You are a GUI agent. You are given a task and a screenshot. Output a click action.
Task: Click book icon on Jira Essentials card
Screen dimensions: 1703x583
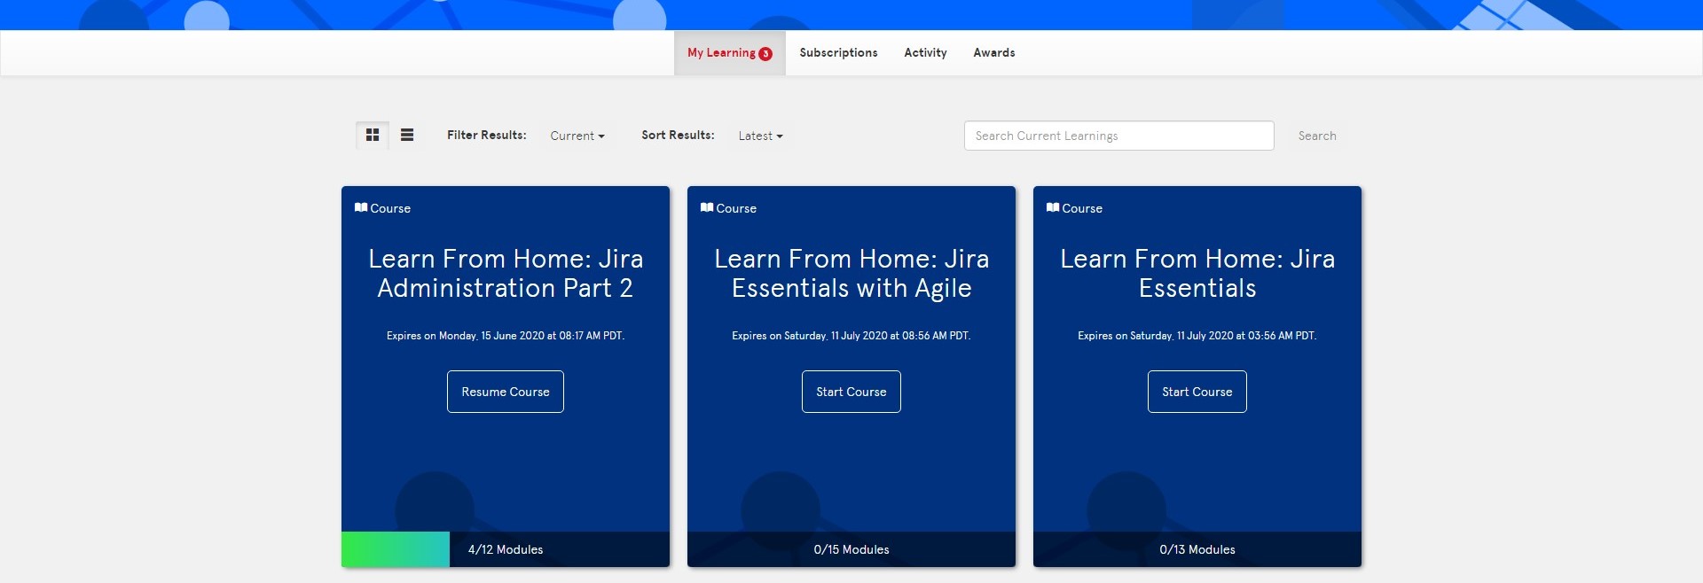pyautogui.click(x=1053, y=207)
